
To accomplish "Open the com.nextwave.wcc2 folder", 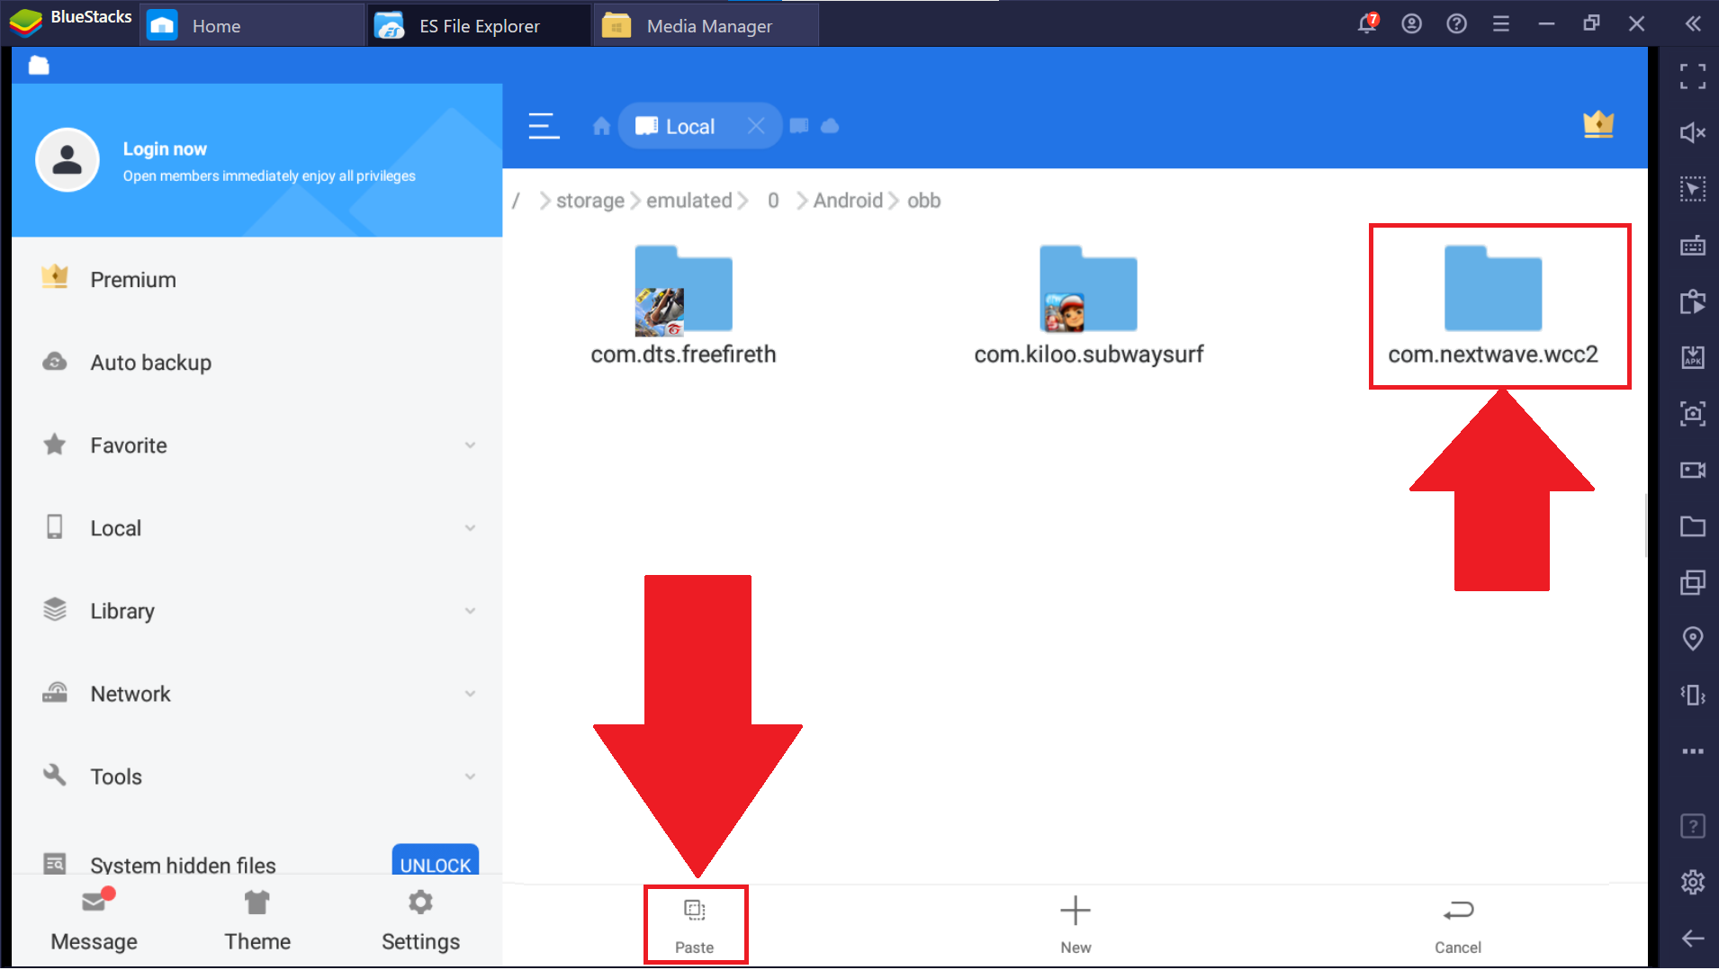I will click(1493, 306).
